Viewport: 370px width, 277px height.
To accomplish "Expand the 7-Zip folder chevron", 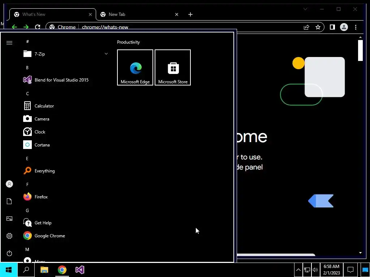I will pos(106,54).
